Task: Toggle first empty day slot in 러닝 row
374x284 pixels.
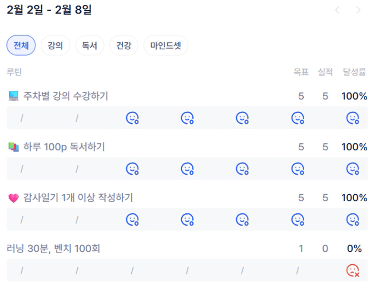Action: click(22, 271)
